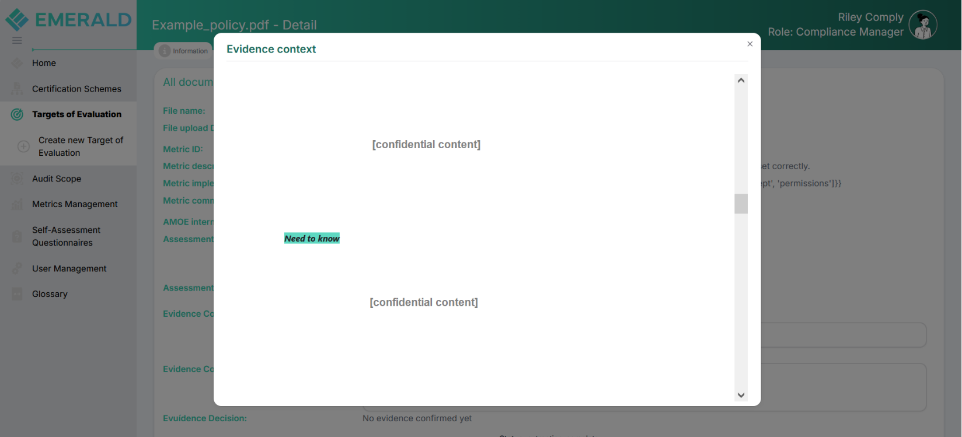This screenshot has width=962, height=437.
Task: Click the '[confidential content]' text above 'Need to know'
Action: coord(426,144)
